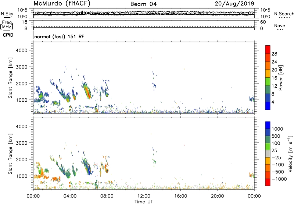Click the '12:00' time axis tick label

[x=144, y=196]
